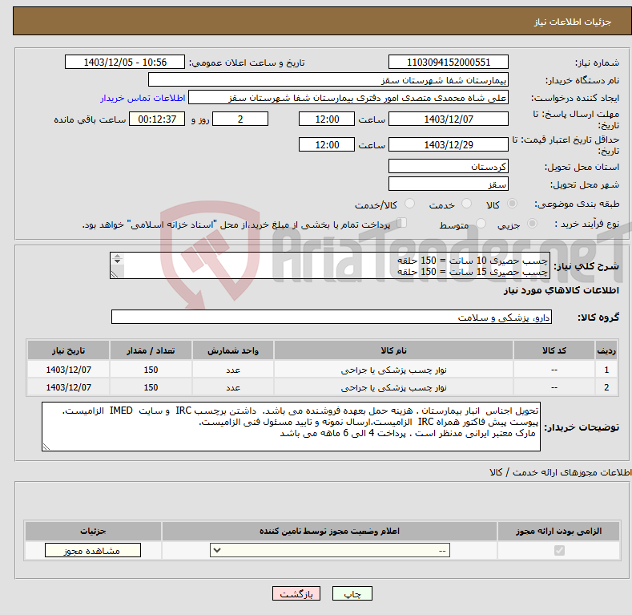Image resolution: width=632 pixels, height=615 pixels.
Task: Click the general need description text area
Action: [x=330, y=265]
